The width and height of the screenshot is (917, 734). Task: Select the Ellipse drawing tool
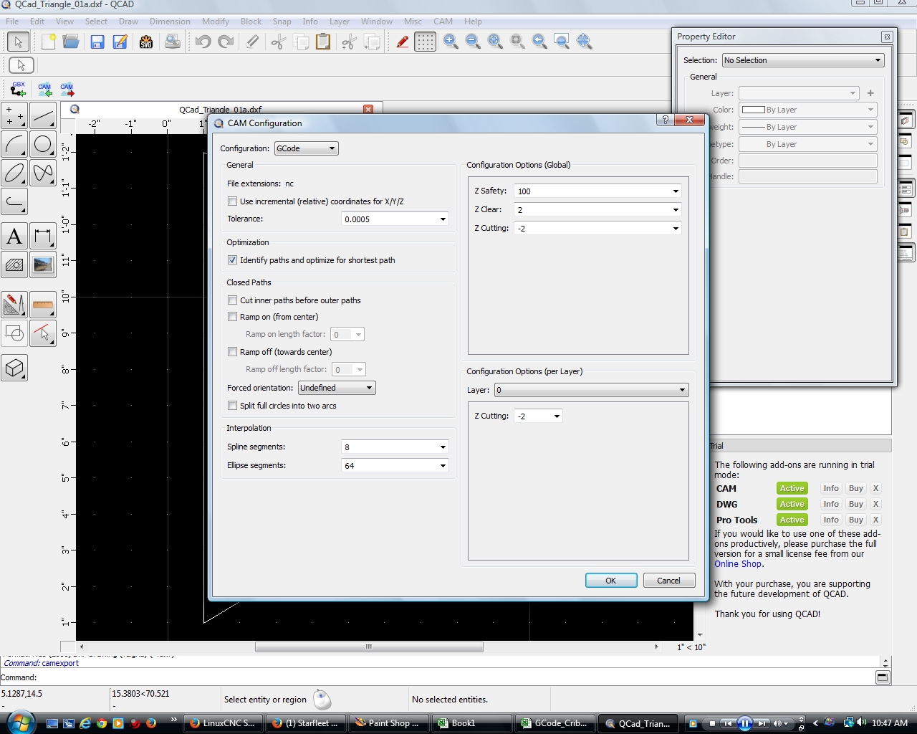point(14,173)
